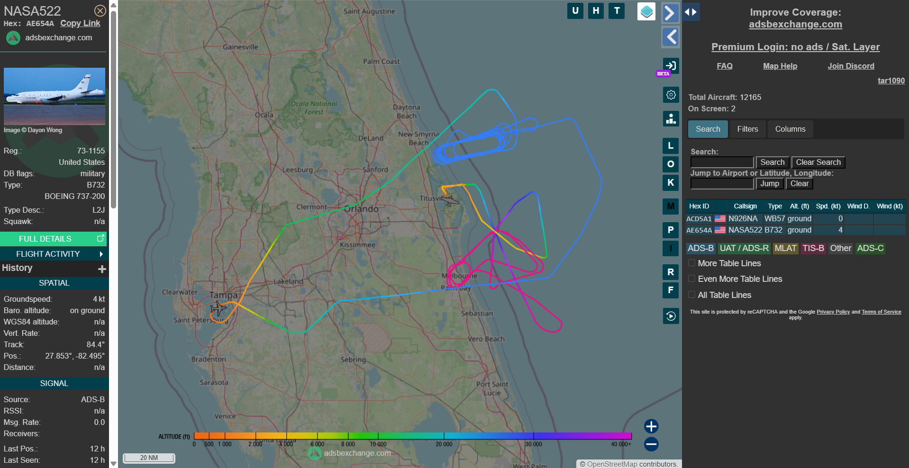
Task: Zoom out with the minus button
Action: [x=651, y=444]
